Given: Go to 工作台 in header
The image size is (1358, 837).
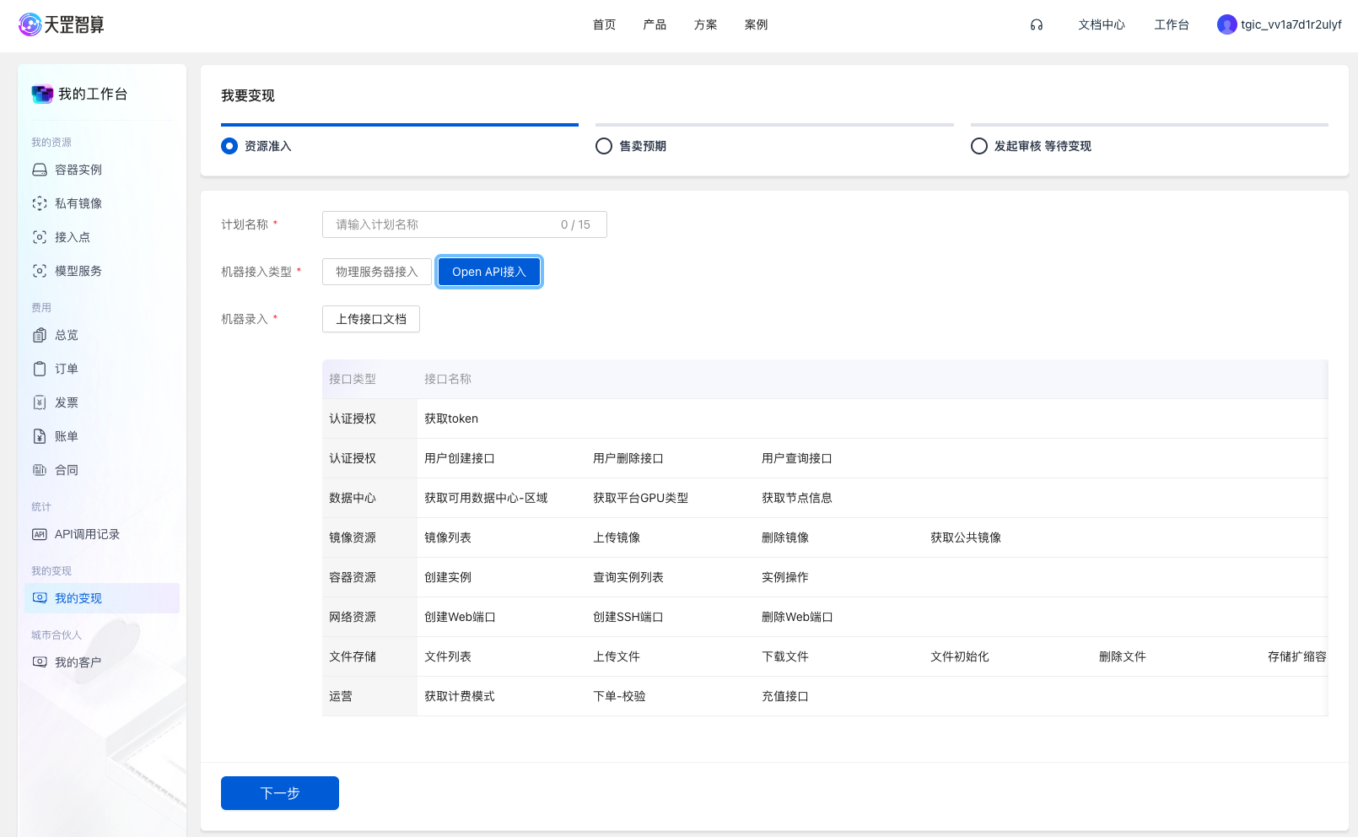Looking at the screenshot, I should coord(1172,24).
